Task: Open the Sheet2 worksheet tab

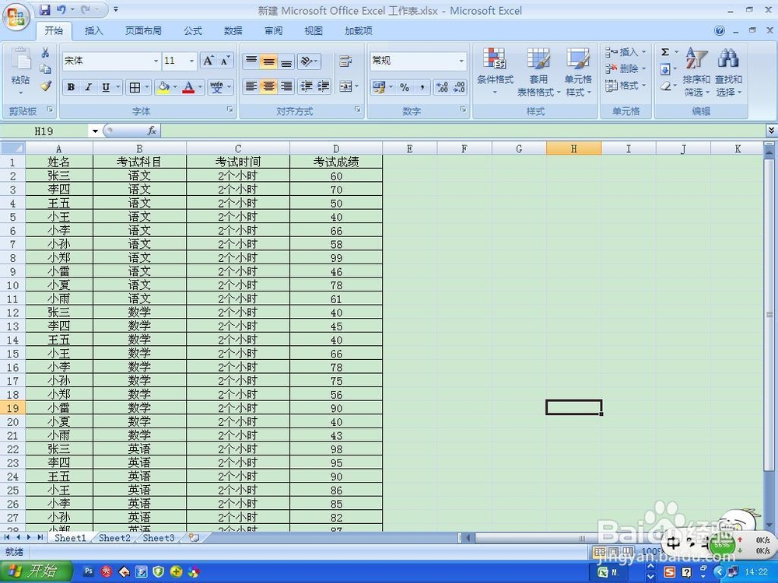Action: tap(114, 538)
